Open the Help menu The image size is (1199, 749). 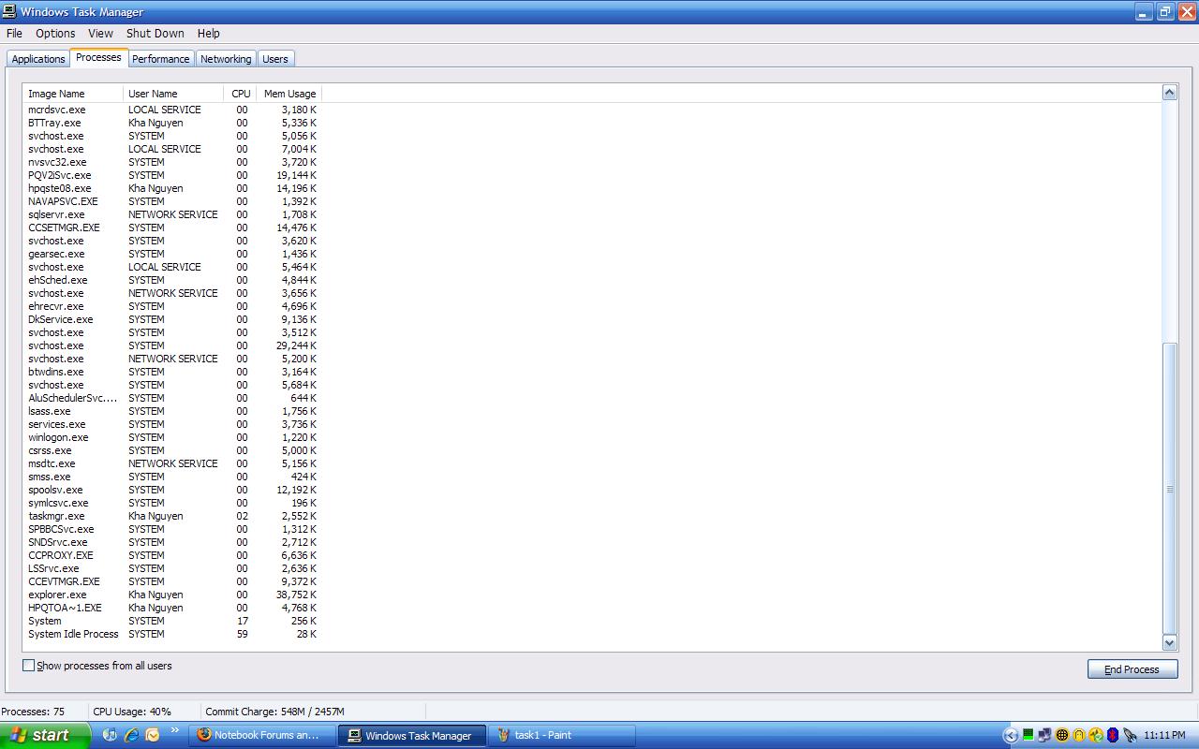tap(208, 33)
